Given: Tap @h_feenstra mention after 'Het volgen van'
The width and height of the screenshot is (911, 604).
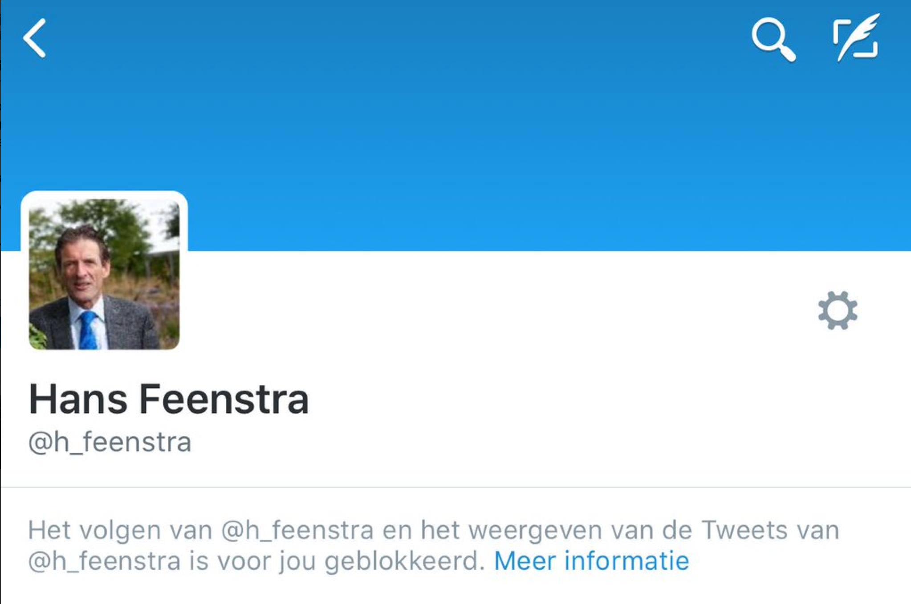Looking at the screenshot, I should pyautogui.click(x=297, y=530).
